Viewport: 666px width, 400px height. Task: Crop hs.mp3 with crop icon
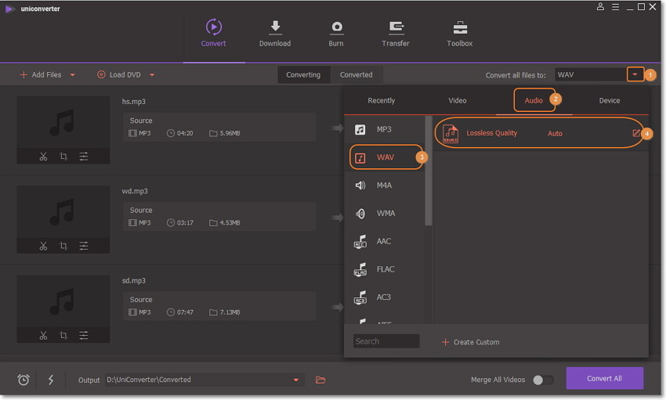click(x=63, y=157)
